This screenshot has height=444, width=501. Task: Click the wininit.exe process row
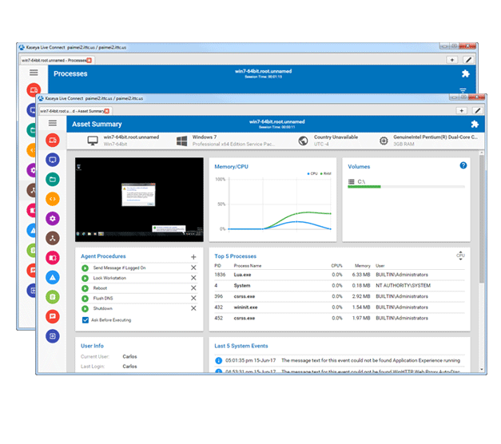click(x=340, y=307)
